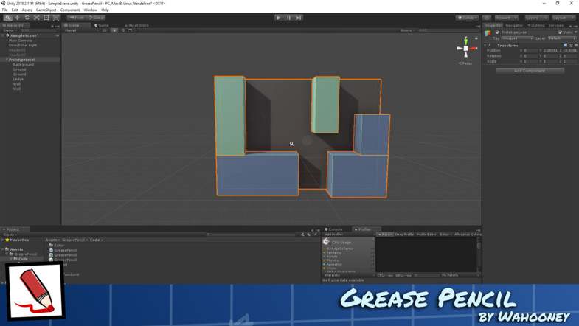Open the Static flags dropdown arrow
Screen dimensions: 579x326
click(575, 32)
